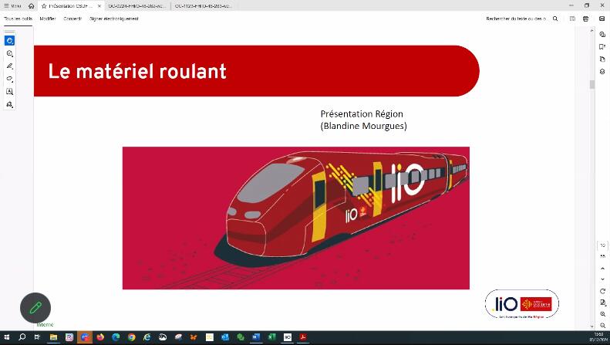Click the magnifier search icon
This screenshot has height=345, width=610.
coord(555,19)
